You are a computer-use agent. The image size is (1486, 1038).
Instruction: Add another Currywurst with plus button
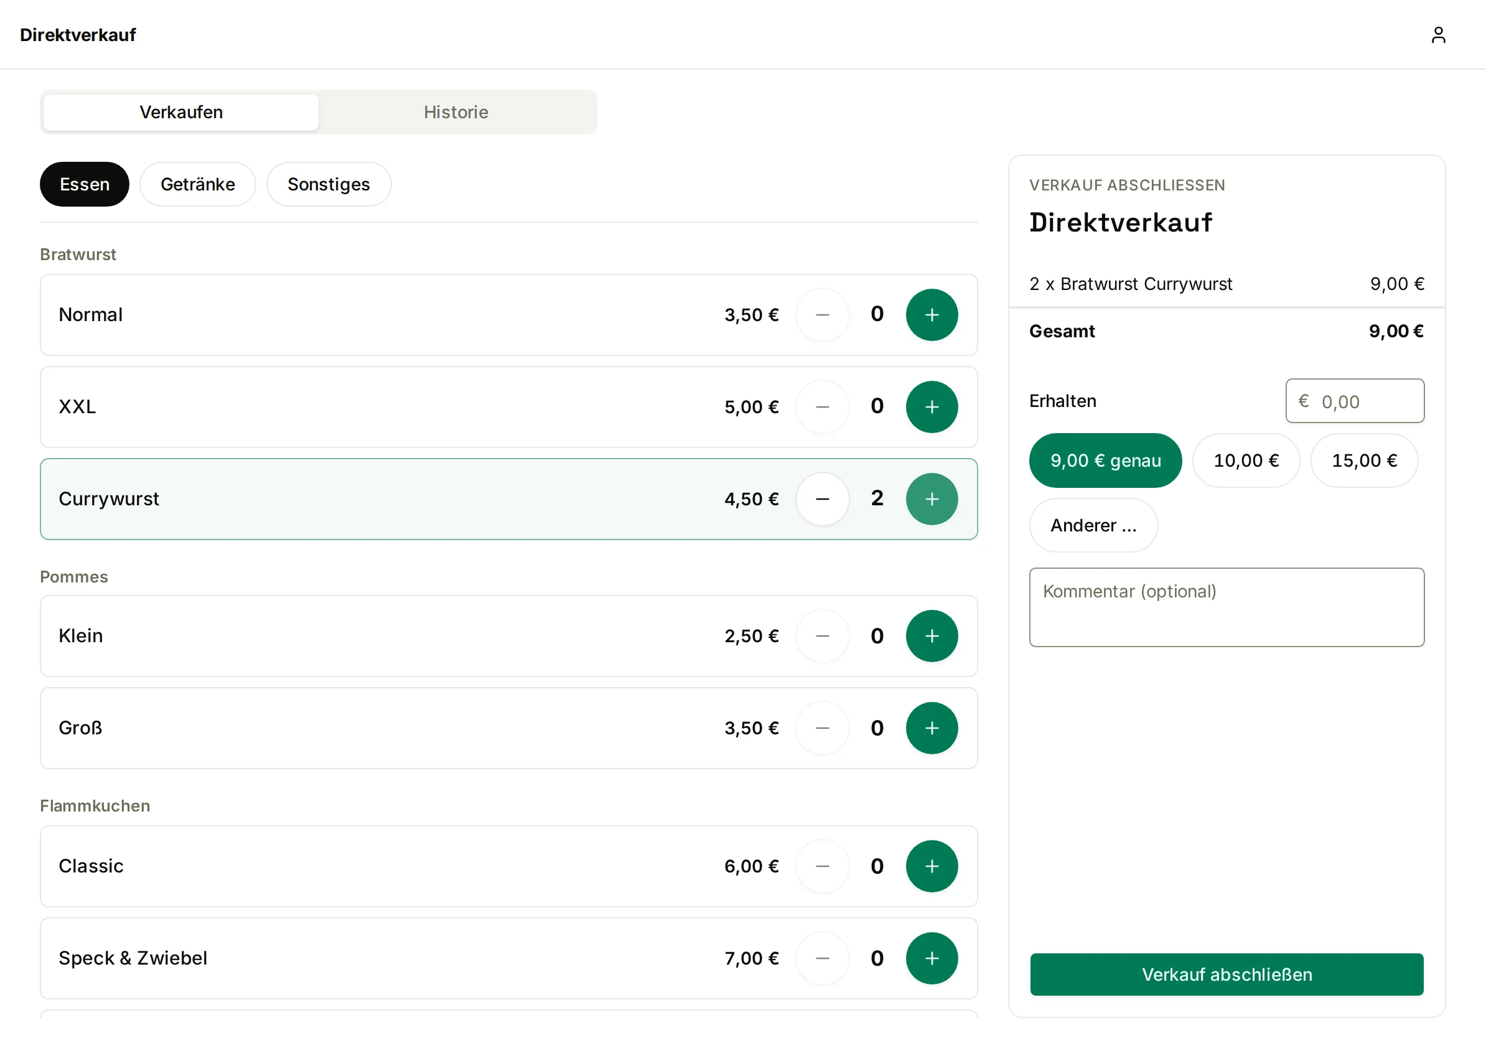[x=932, y=498]
